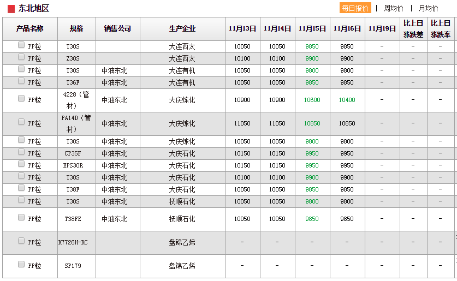Click 中油东北 in the T36F row

[115, 83]
